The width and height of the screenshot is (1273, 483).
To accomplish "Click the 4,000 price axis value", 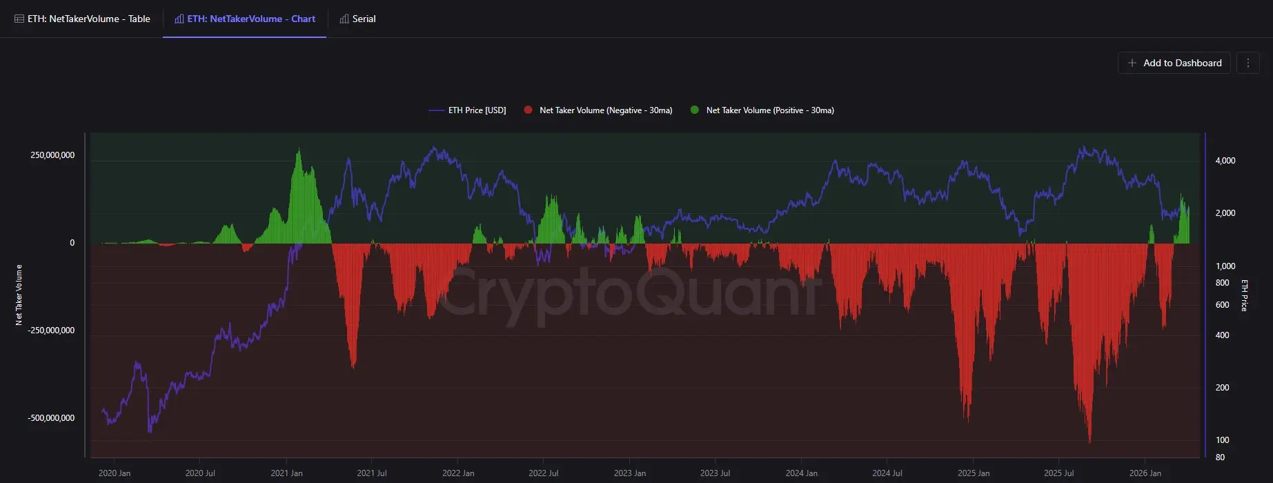I will click(x=1225, y=161).
